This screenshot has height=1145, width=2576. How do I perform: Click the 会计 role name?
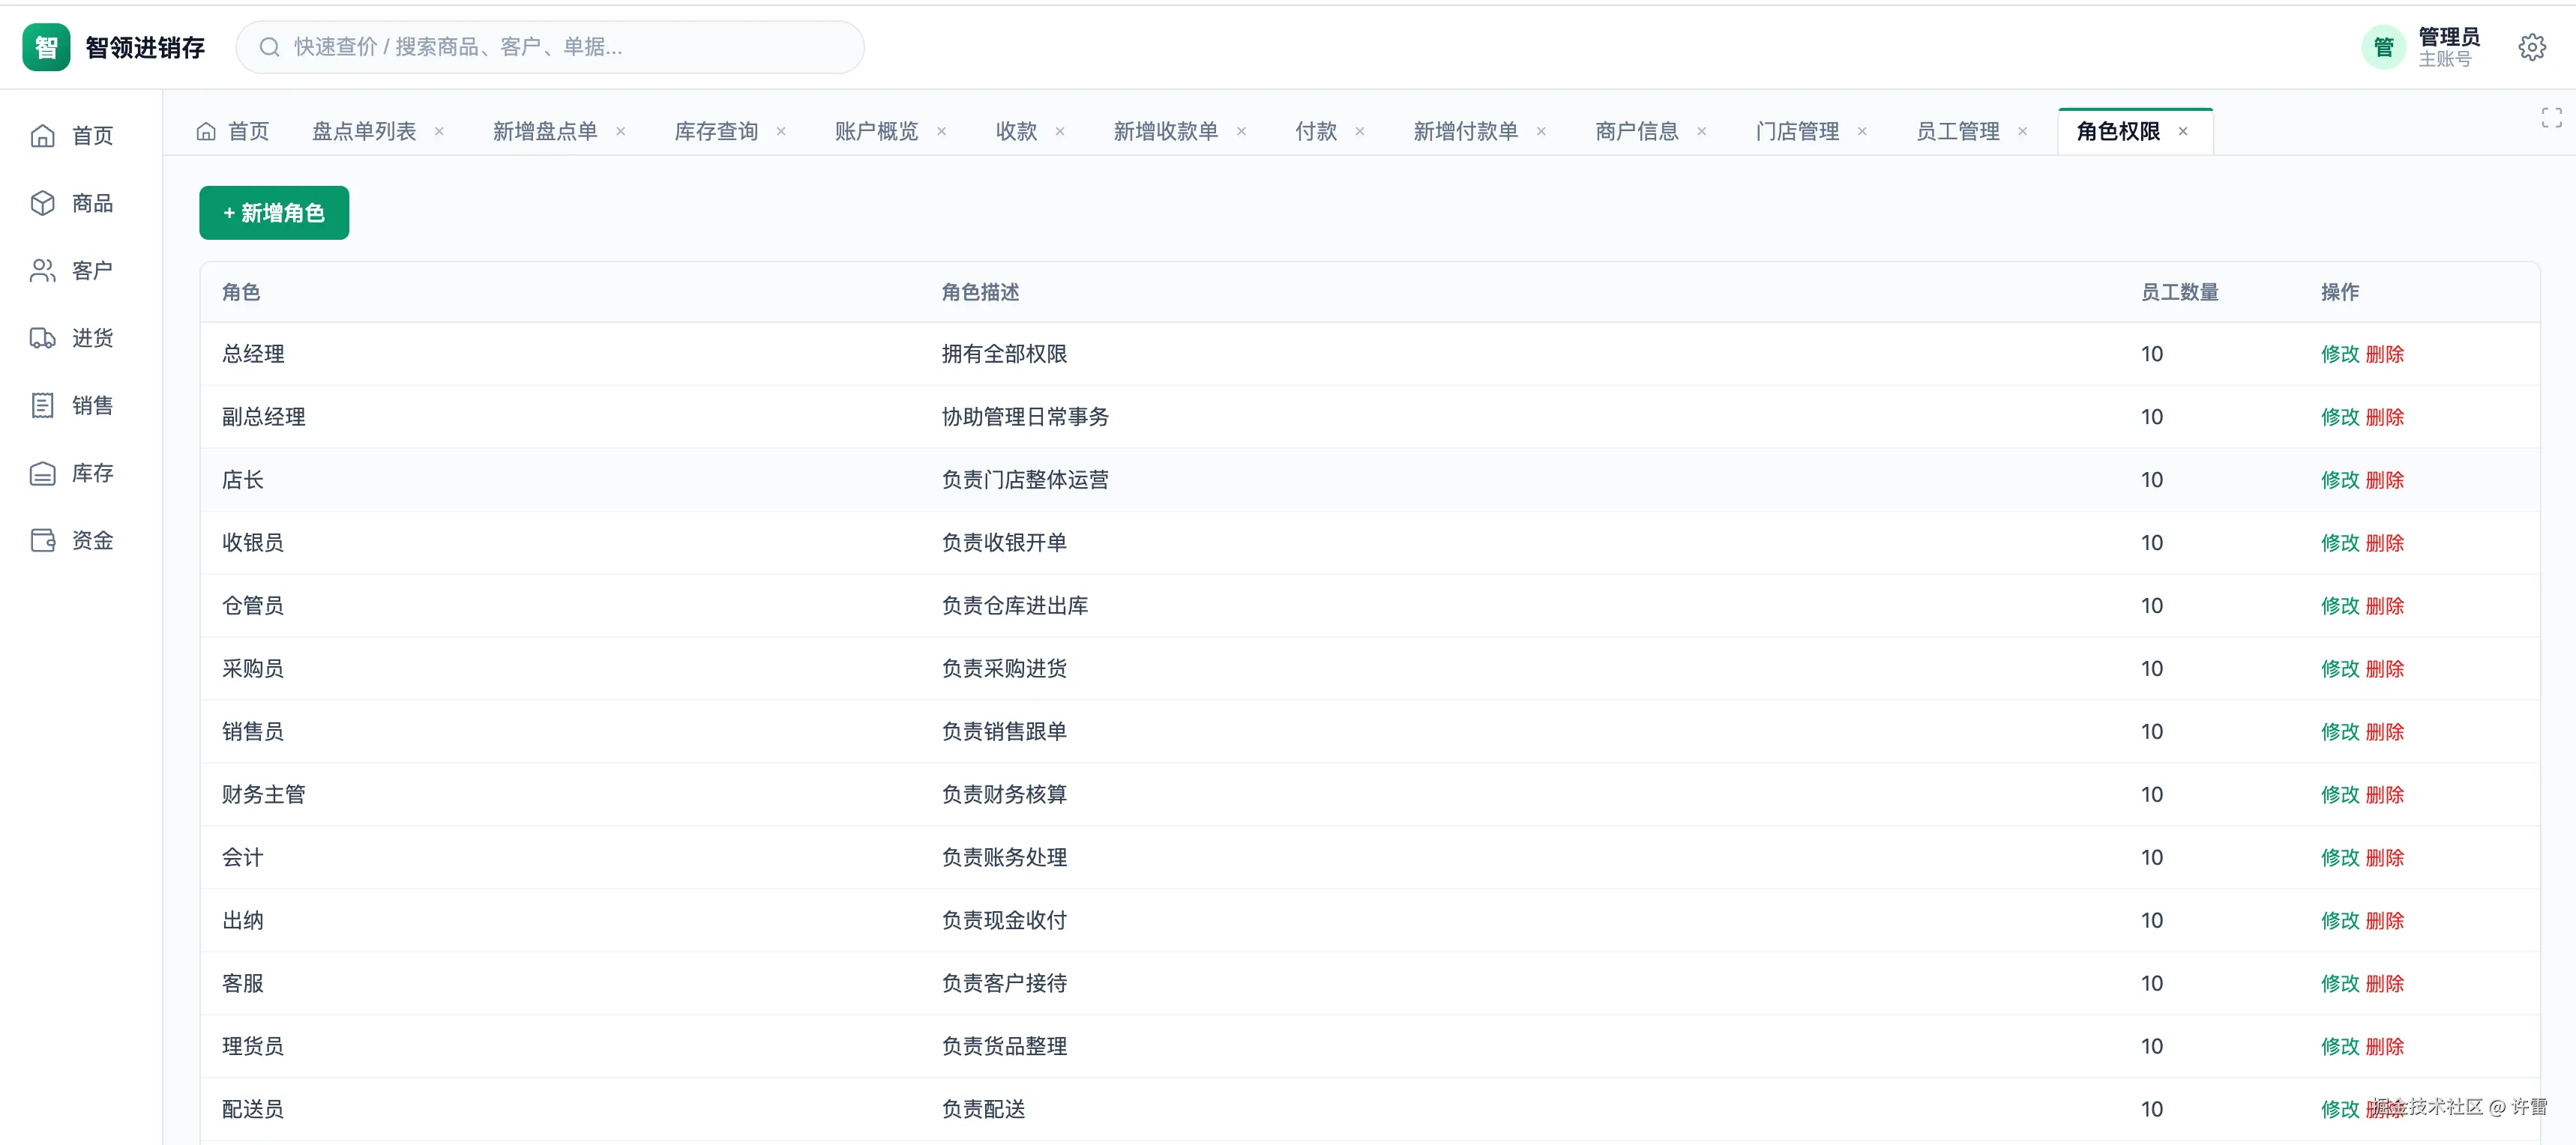pos(243,858)
